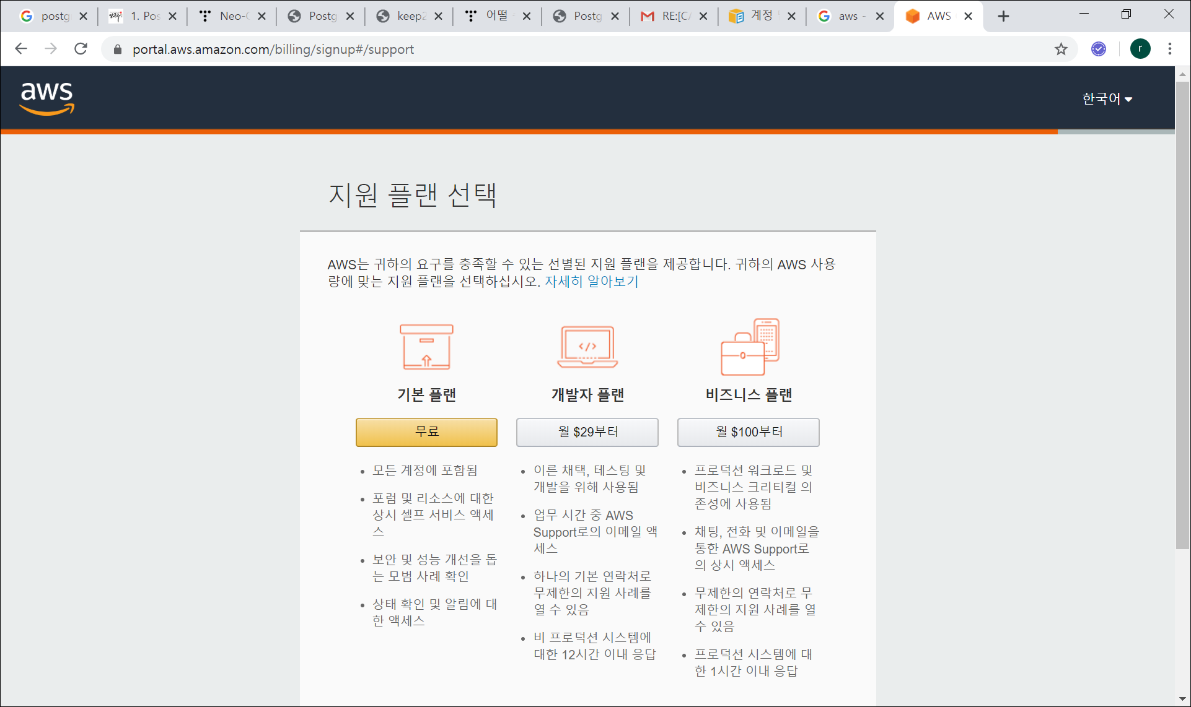The image size is (1191, 707).
Task: Bookmark this page with the star icon
Action: click(1061, 49)
